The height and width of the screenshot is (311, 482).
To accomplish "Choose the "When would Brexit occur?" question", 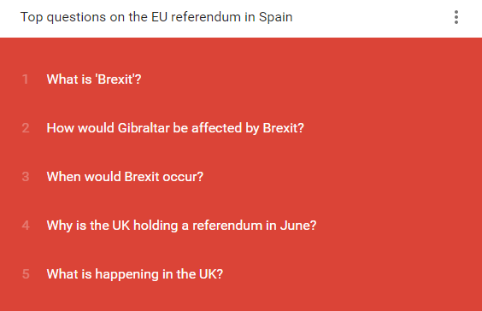I will [125, 177].
